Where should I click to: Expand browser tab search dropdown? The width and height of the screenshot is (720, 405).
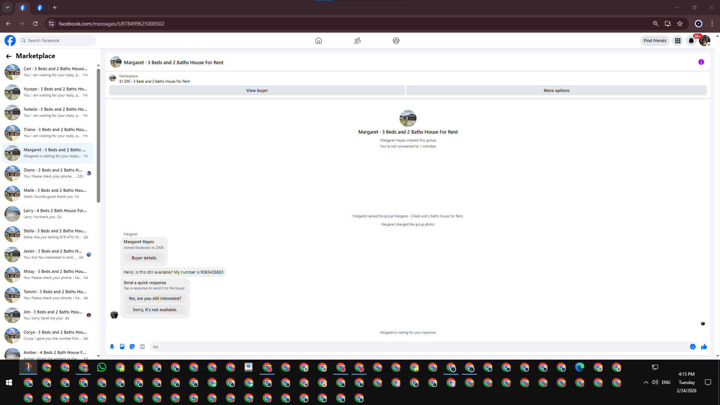coord(7,8)
